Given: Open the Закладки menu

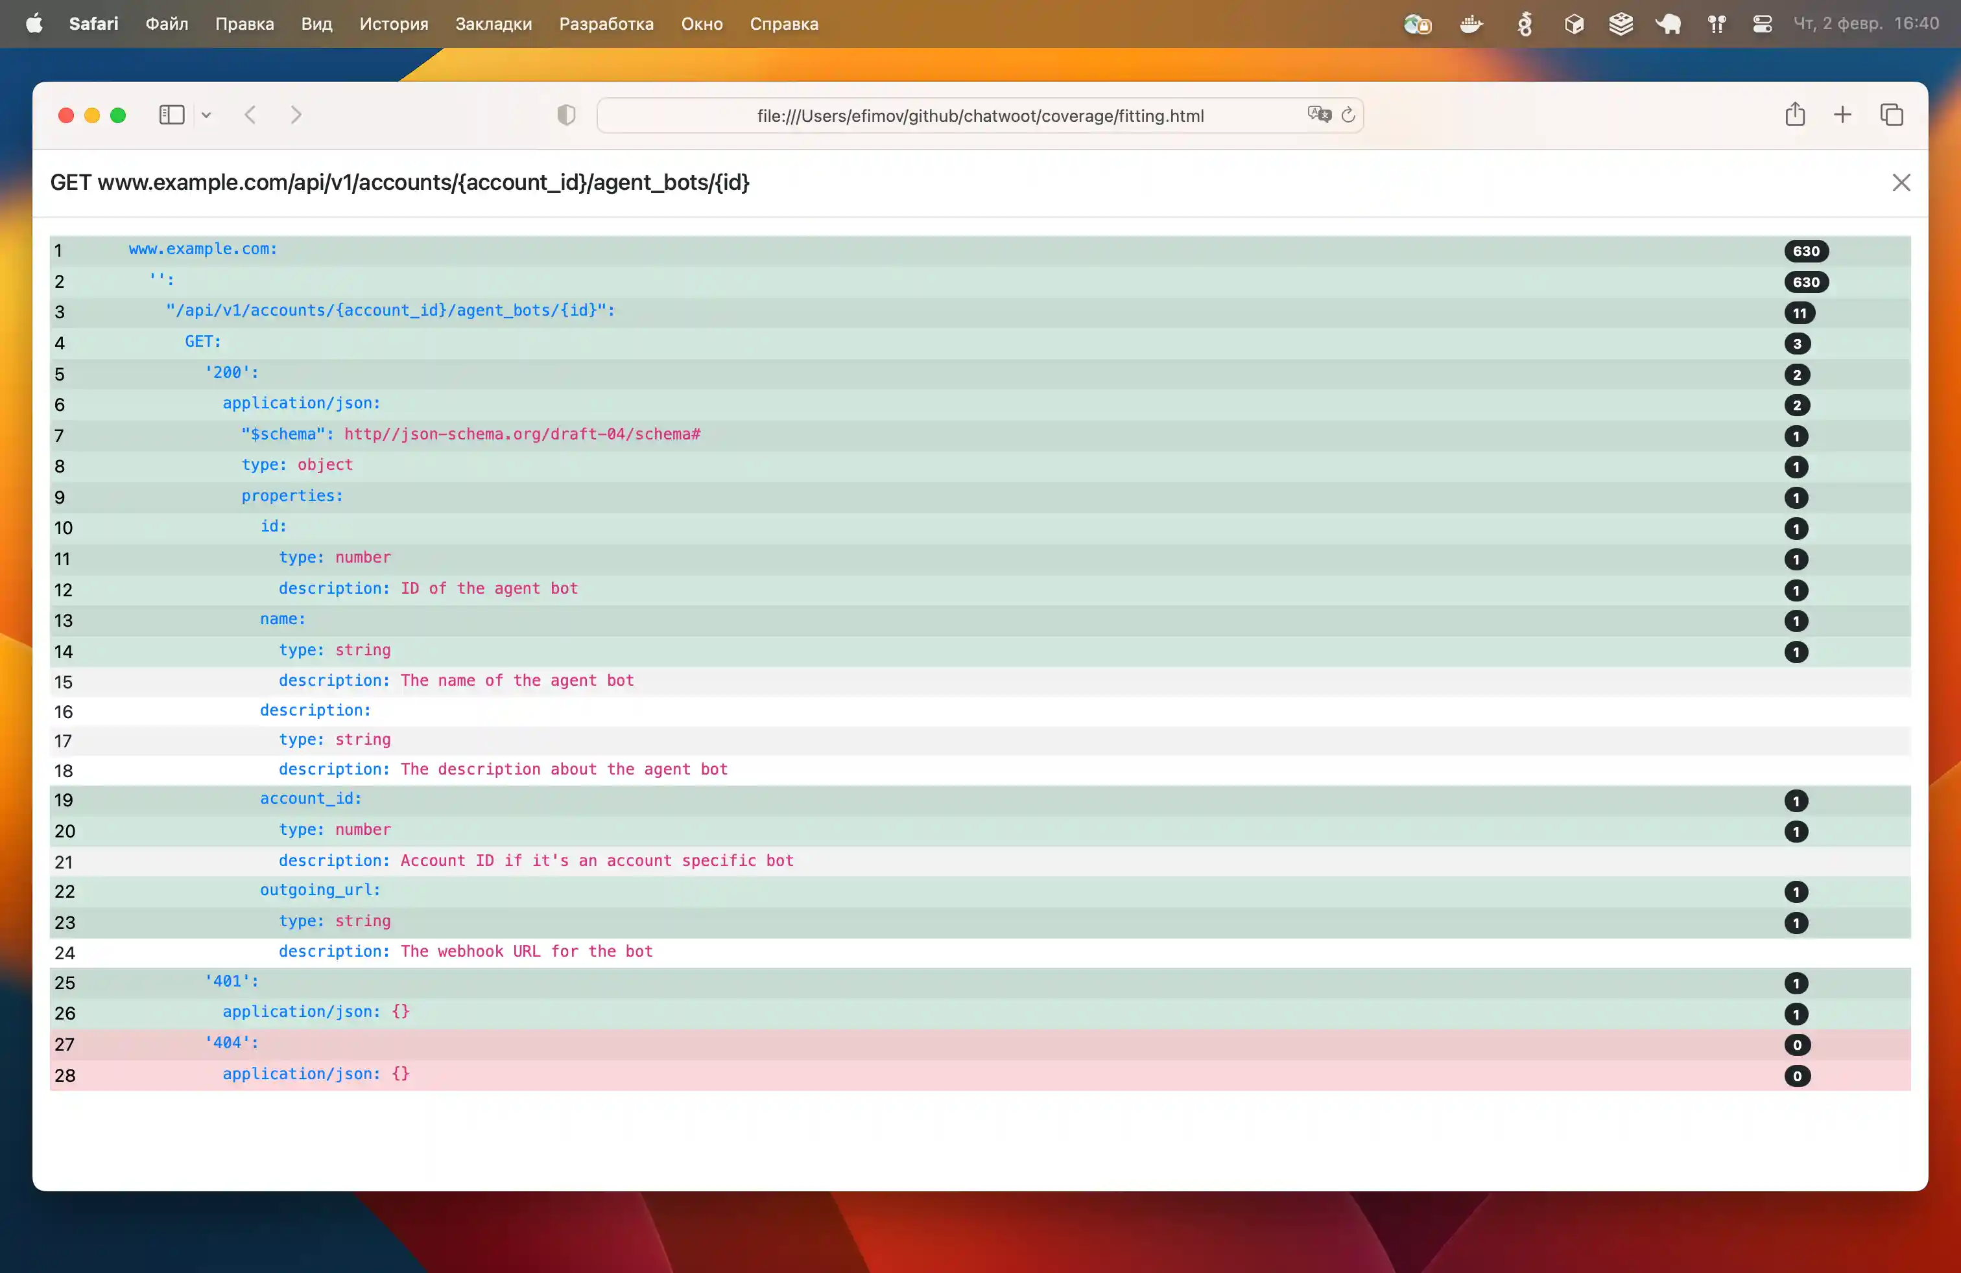Looking at the screenshot, I should [493, 24].
